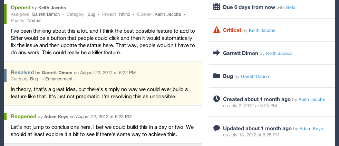Click the green Reopened status heading
This screenshot has width=339, height=146.
point(23,116)
